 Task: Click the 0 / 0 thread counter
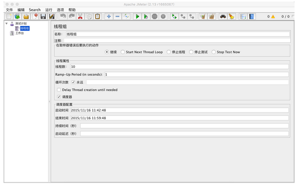click(x=285, y=16)
